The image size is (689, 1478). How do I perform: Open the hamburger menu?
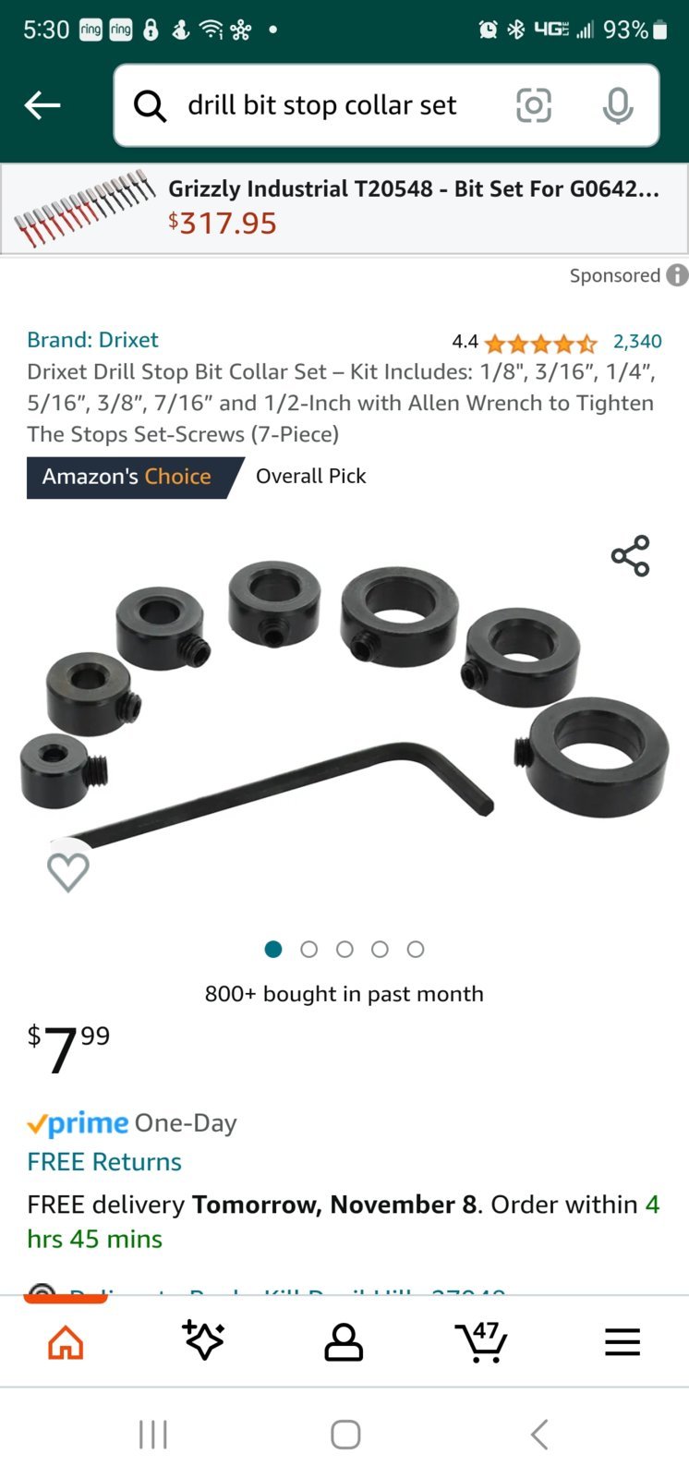click(x=623, y=1342)
